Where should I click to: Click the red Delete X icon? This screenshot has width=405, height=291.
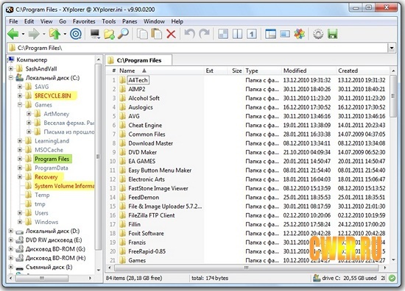(x=171, y=34)
